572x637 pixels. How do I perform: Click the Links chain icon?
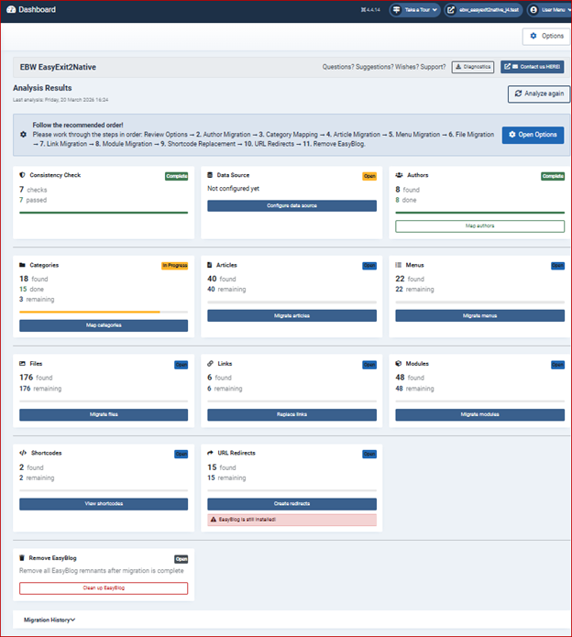(x=211, y=363)
